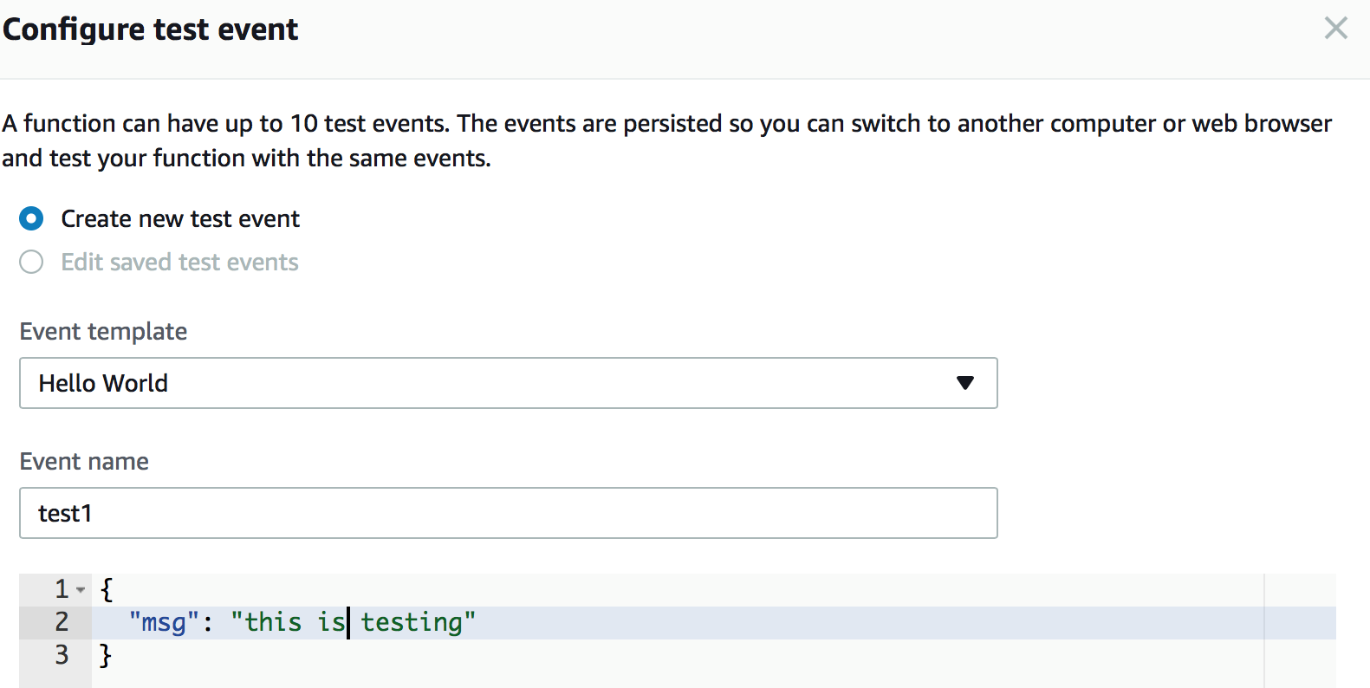Click the closing curly brace on line 3
This screenshot has width=1370, height=688.
106,655
